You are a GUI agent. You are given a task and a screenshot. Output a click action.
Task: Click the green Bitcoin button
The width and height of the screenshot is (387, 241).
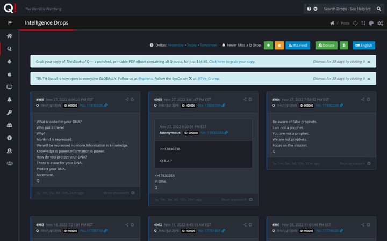tap(344, 45)
